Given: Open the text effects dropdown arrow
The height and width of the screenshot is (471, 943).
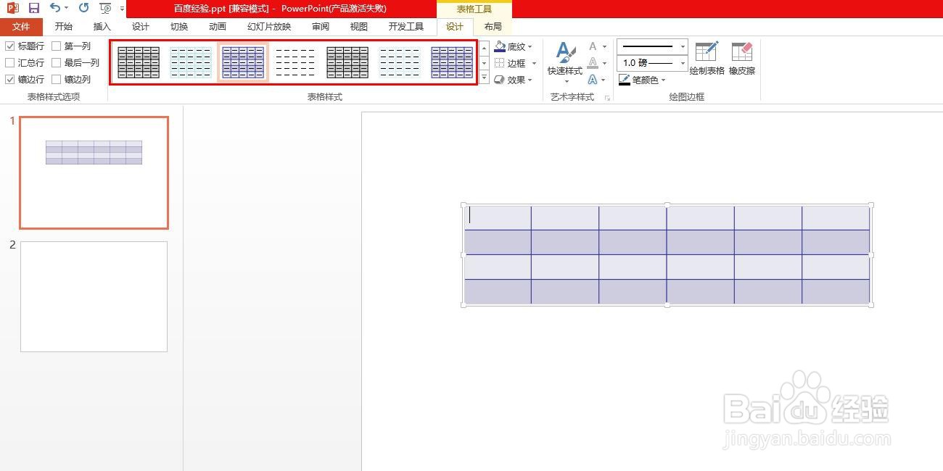Looking at the screenshot, I should [x=604, y=80].
